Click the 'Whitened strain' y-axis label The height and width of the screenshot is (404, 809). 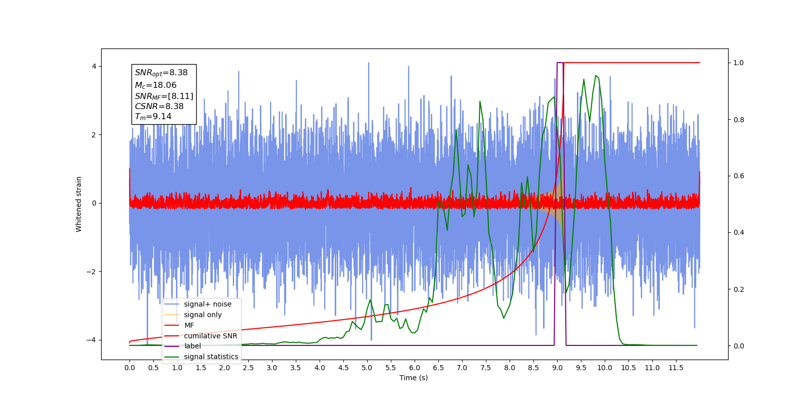[x=78, y=204]
